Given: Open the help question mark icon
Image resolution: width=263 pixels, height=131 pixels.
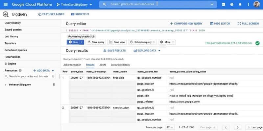Looking at the screenshot, I should click(x=232, y=5).
